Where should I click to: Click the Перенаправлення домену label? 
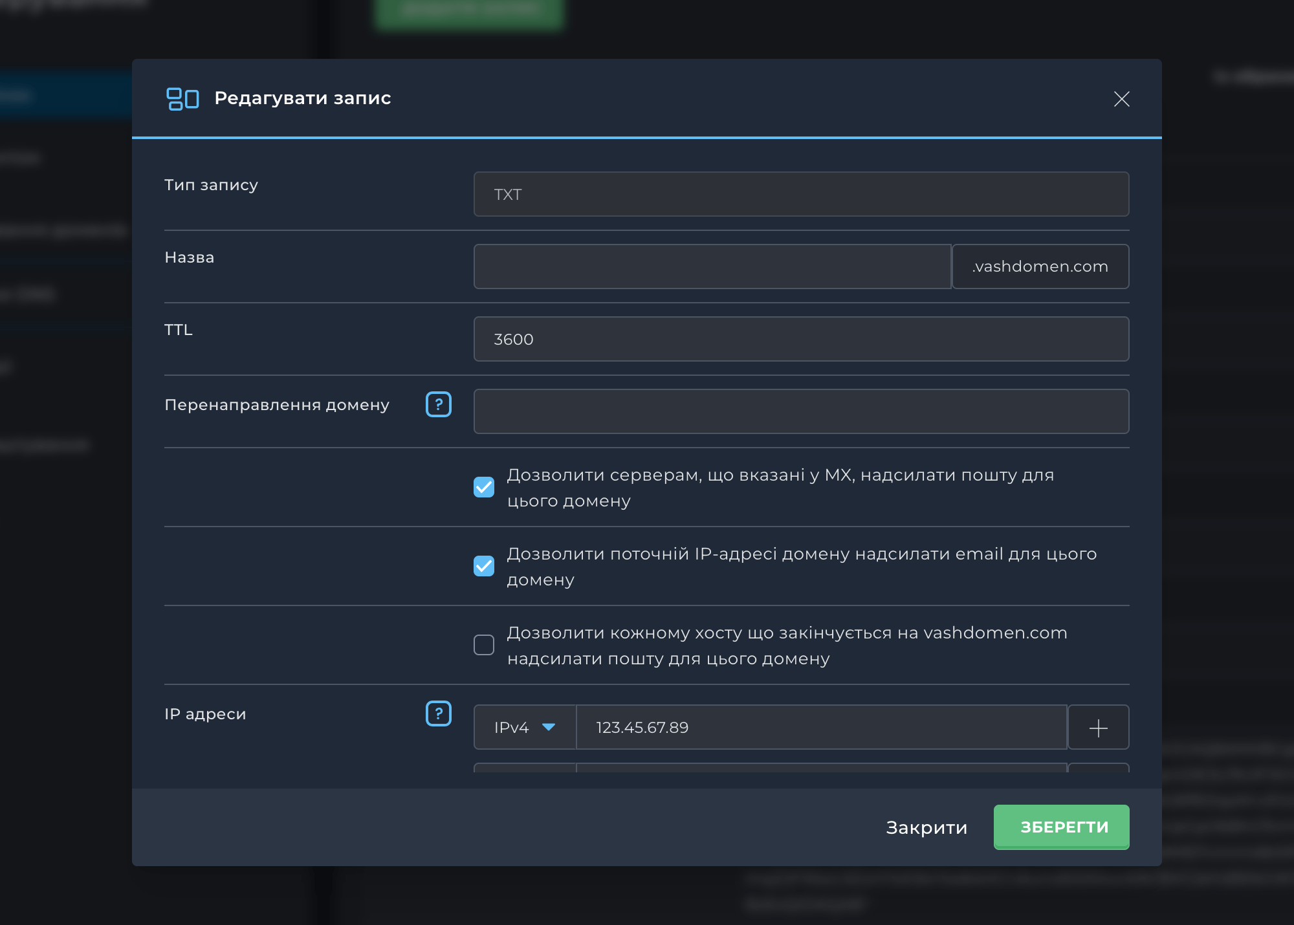(x=277, y=405)
